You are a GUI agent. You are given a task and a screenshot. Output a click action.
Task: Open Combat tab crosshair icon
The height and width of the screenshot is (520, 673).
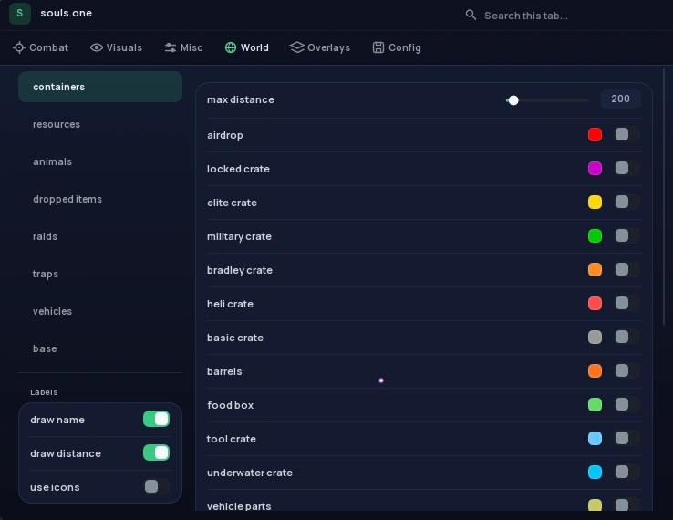click(19, 47)
